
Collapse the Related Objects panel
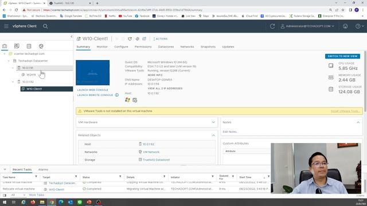pos(213,135)
